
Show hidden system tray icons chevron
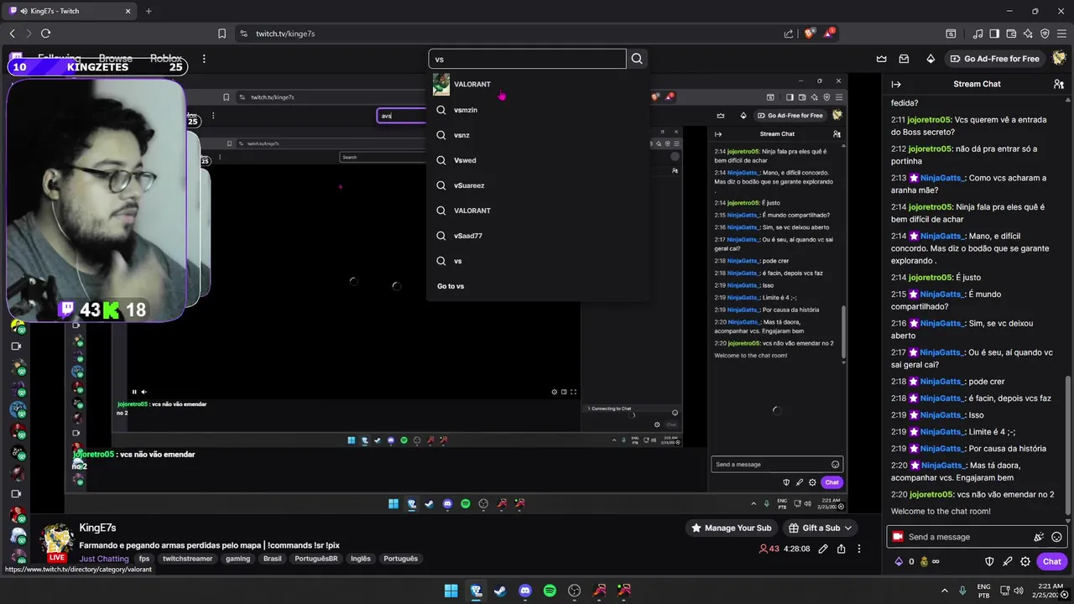click(x=945, y=591)
